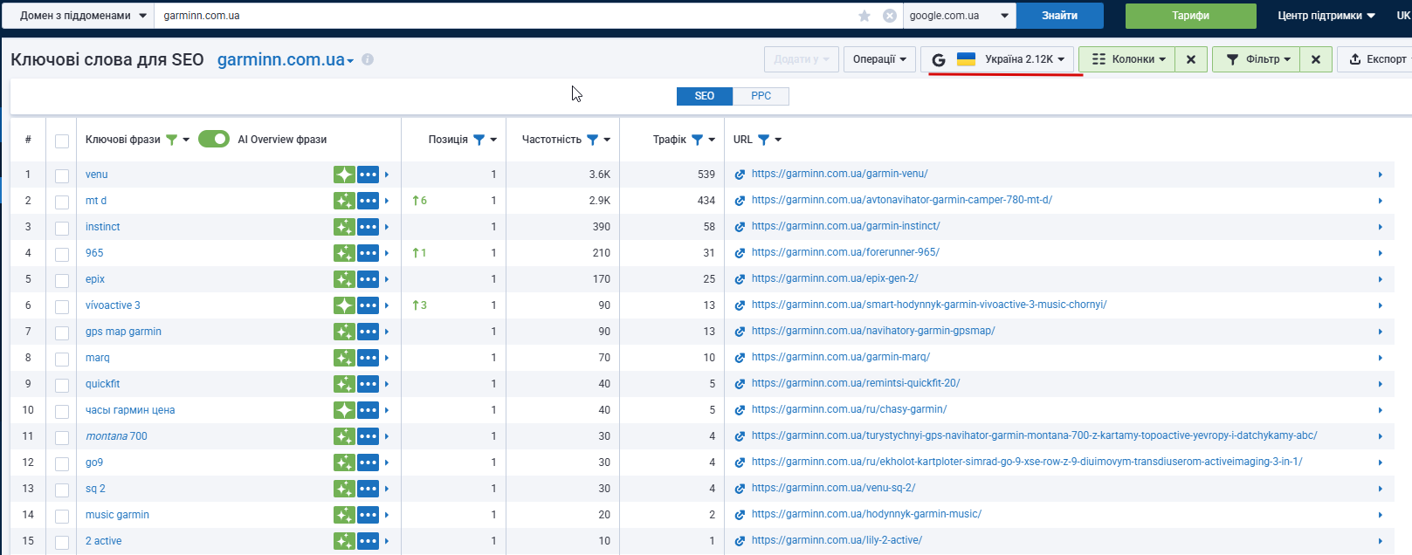Open the часы гармин цена keyword link
This screenshot has width=1412, height=555.
coord(130,410)
